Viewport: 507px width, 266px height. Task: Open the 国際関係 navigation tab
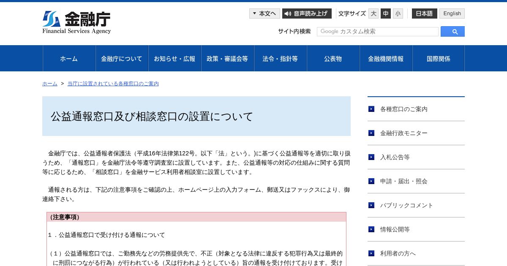point(439,59)
